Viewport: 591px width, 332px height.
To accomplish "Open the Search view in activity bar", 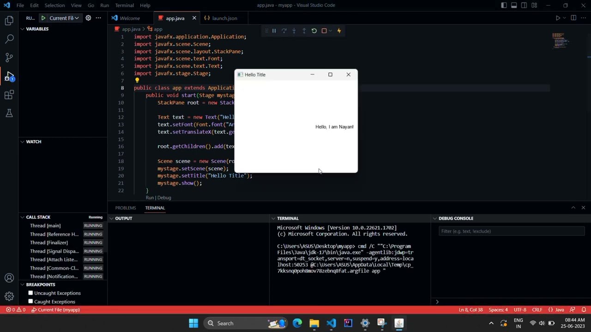I will tap(9, 39).
